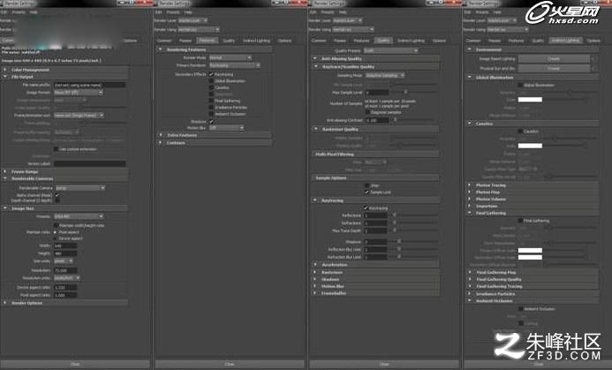Click the Global Illumination Scale color swatch
This screenshot has width=612, height=370.
pyautogui.click(x=530, y=100)
